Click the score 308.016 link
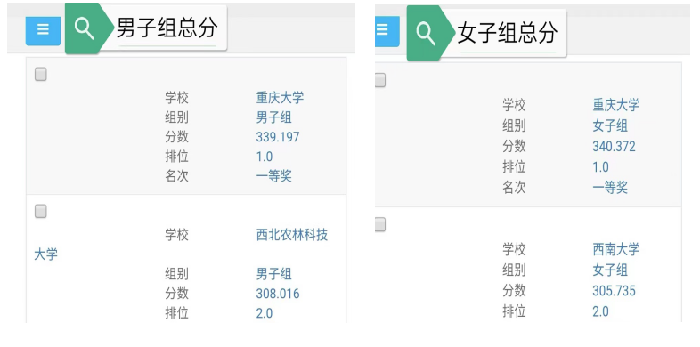Screen dimensions: 700x347 pos(278,294)
